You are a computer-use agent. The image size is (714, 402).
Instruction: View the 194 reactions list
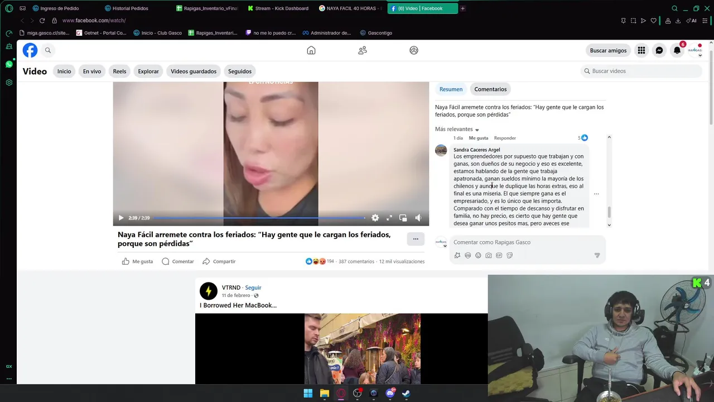tap(320, 261)
